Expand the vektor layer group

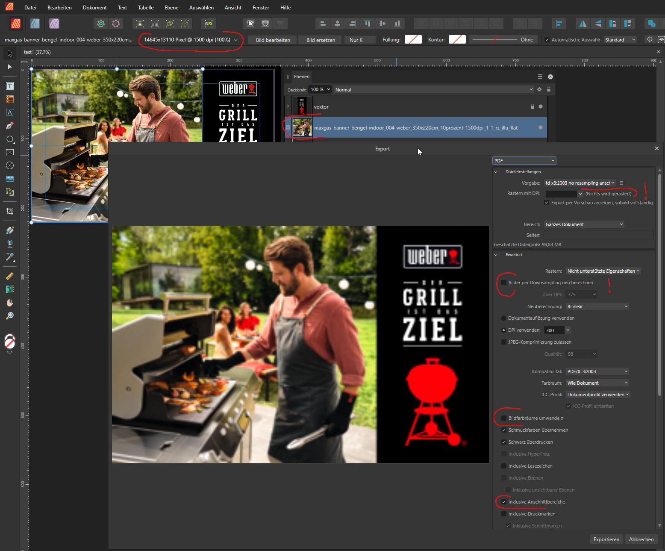pyautogui.click(x=288, y=106)
